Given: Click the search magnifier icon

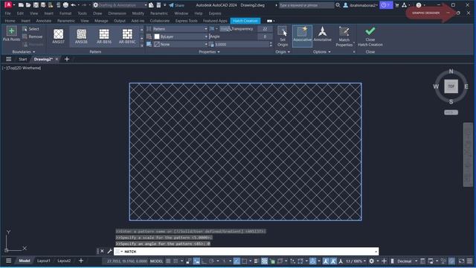Looking at the screenshot, I should 338,5.
